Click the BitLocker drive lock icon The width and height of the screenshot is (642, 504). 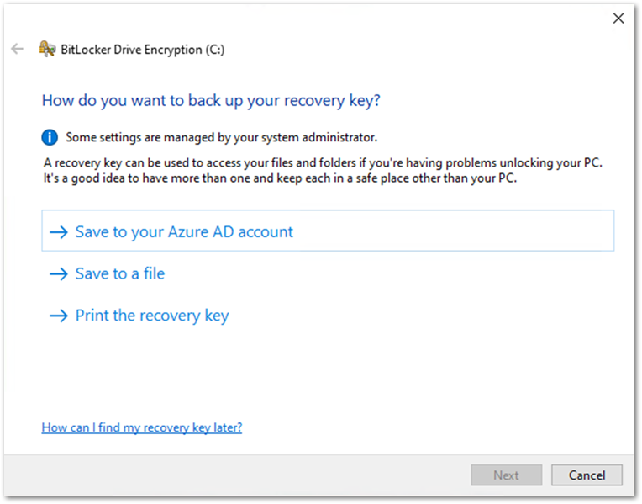click(x=47, y=49)
